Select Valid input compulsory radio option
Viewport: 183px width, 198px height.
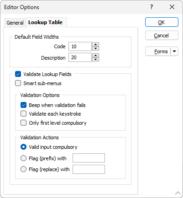point(23,147)
